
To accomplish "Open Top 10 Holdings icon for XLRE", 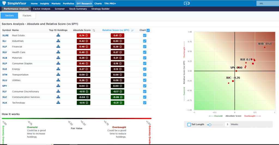I will [x=58, y=36].
